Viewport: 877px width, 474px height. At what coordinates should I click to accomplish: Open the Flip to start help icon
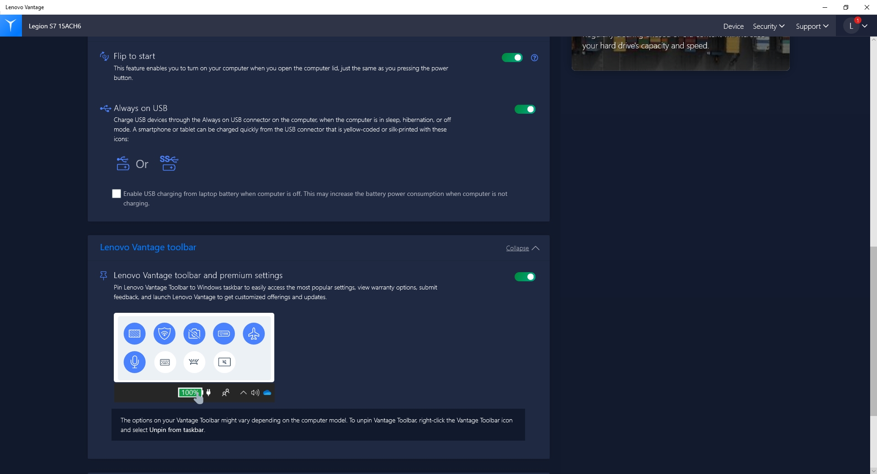tap(534, 58)
